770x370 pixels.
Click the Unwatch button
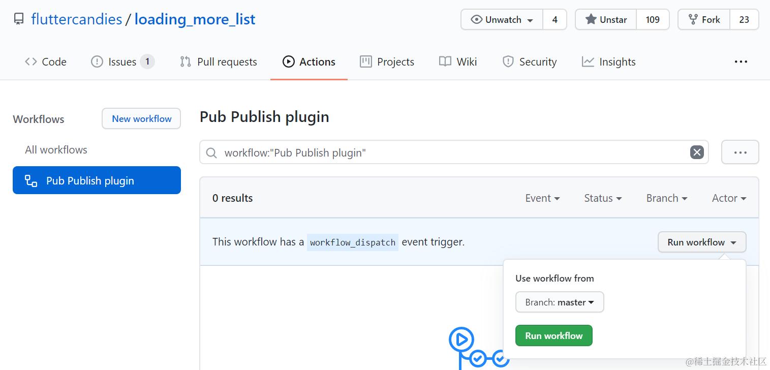coord(502,19)
